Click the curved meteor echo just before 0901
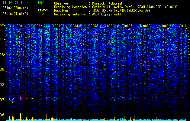190x121 pixels. (x=12, y=101)
